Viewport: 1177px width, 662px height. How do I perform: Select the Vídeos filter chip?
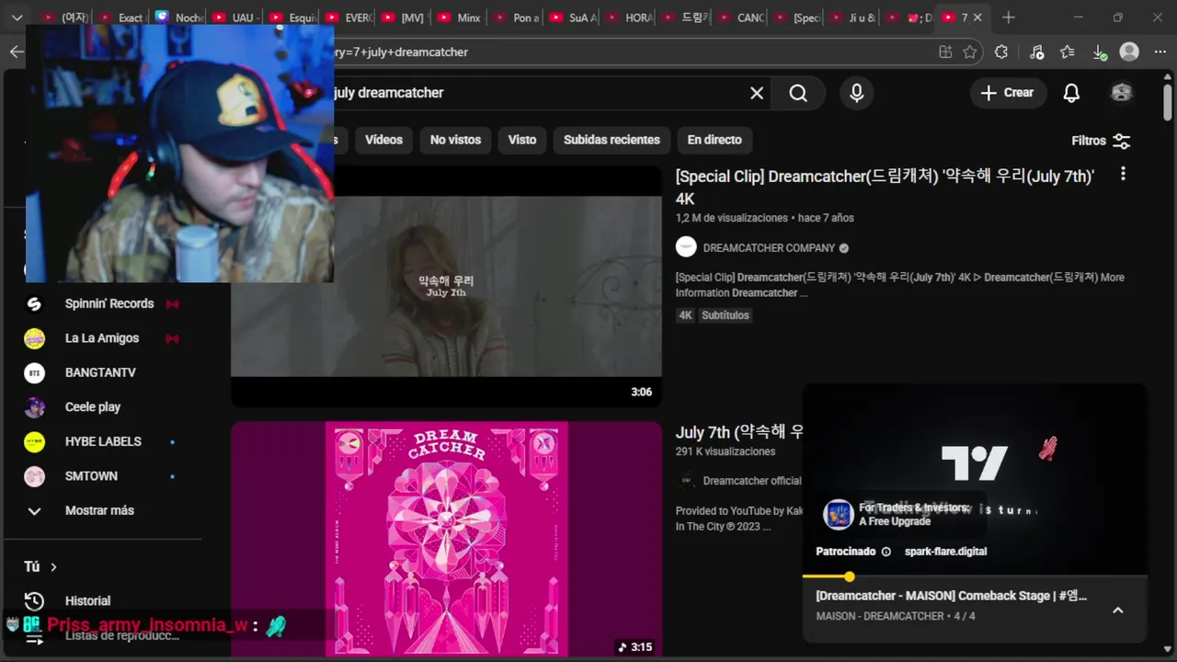coord(383,140)
